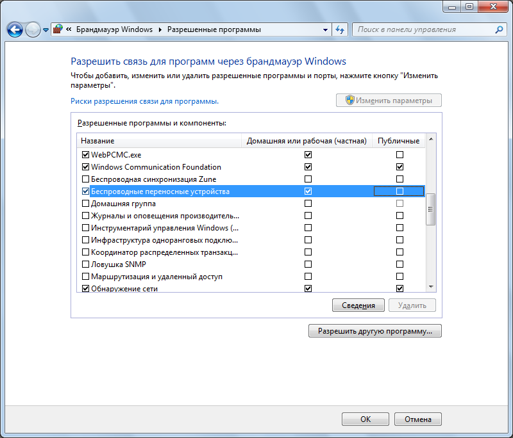Sort by Название column header
The image size is (513, 438).
159,141
